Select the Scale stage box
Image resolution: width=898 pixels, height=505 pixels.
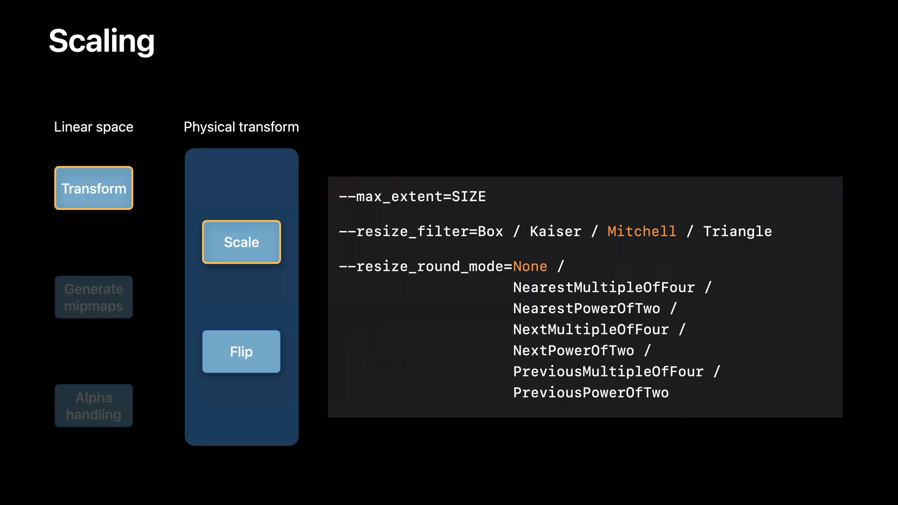click(241, 242)
